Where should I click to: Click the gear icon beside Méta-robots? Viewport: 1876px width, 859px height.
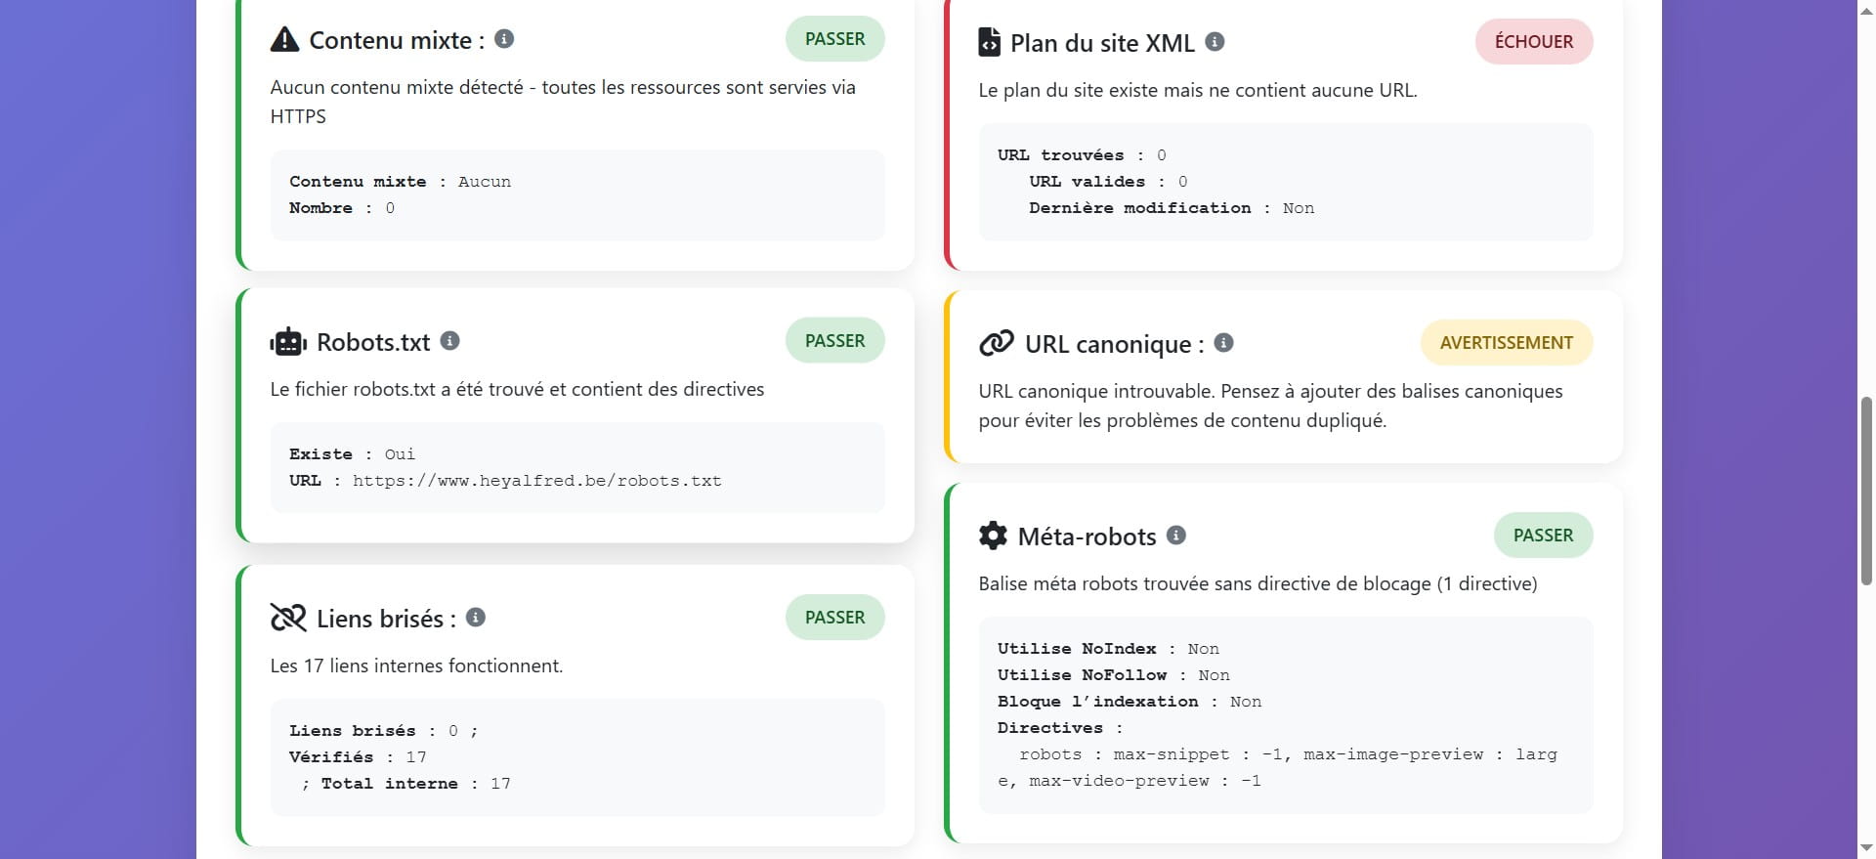993,536
